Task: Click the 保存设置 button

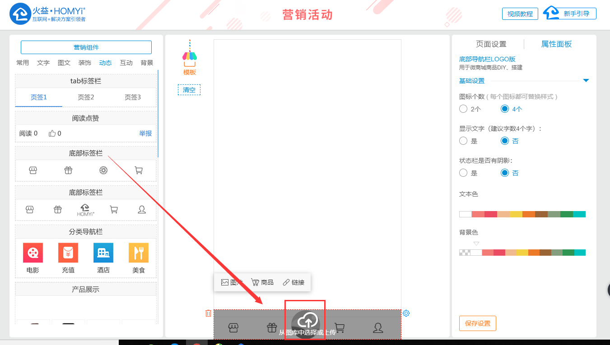Action: (x=477, y=323)
